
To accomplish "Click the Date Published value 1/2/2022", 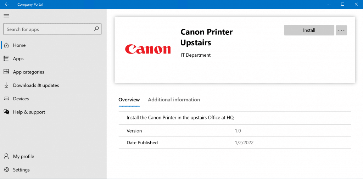I will pyautogui.click(x=244, y=142).
